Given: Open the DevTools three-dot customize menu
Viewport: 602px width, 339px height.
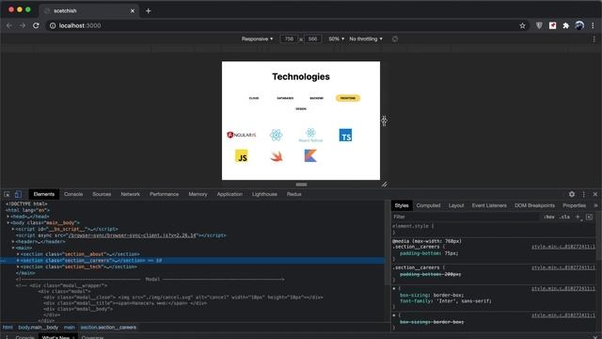Looking at the screenshot, I should pos(583,195).
